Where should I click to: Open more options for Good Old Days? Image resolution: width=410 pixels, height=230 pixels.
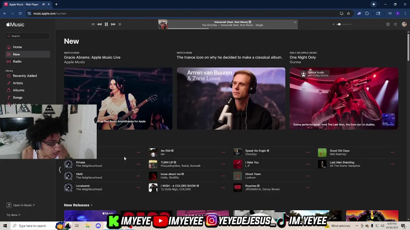point(392,152)
